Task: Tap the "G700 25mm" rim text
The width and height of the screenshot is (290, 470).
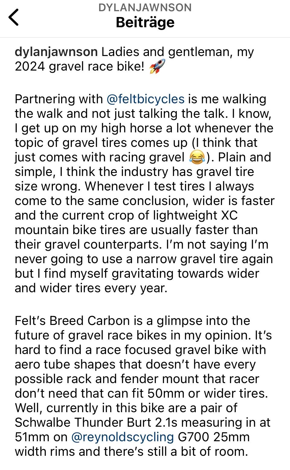Action: tap(214, 437)
